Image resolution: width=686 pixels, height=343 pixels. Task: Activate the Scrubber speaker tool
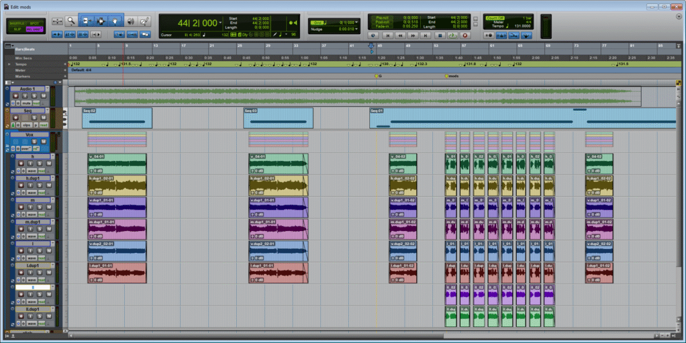(131, 21)
